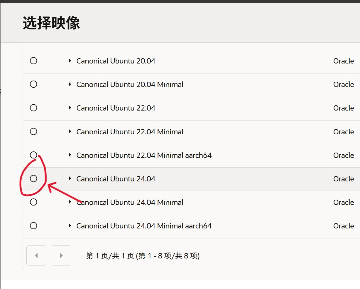Viewport: 360px width, 289px height.
Task: Click the text Canonical Ubuntu 20.04 Minimal
Action: pyautogui.click(x=130, y=84)
